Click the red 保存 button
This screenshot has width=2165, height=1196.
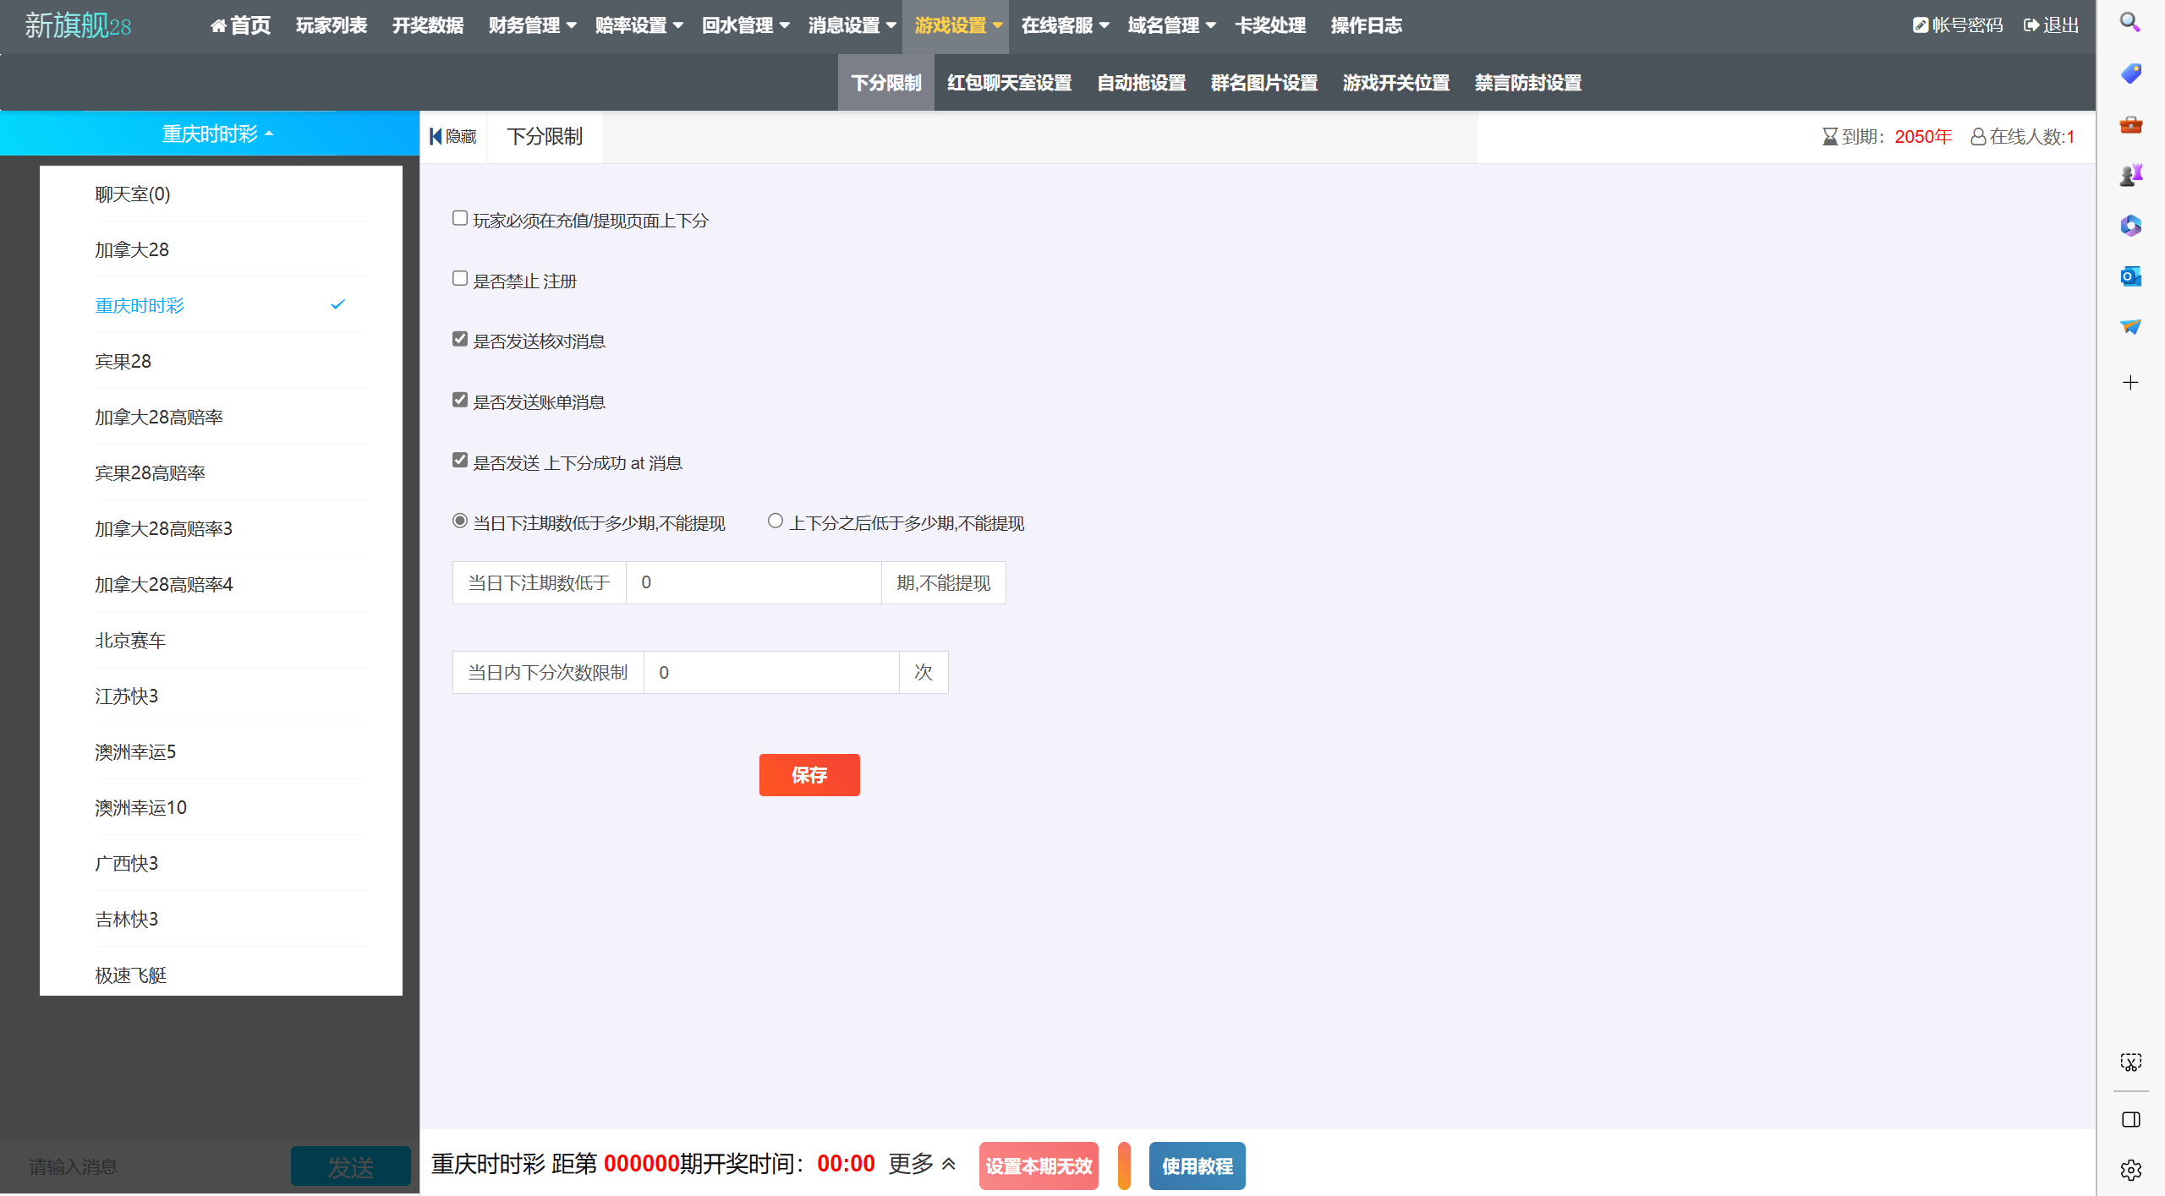(x=809, y=775)
